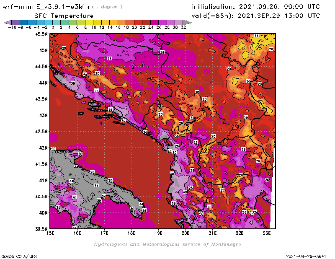Click the latitude axis label '41N'
Image resolution: width=335 pixels, height=259 pixels.
43,180
